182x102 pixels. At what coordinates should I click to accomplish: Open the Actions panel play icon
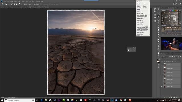[x=155, y=11]
